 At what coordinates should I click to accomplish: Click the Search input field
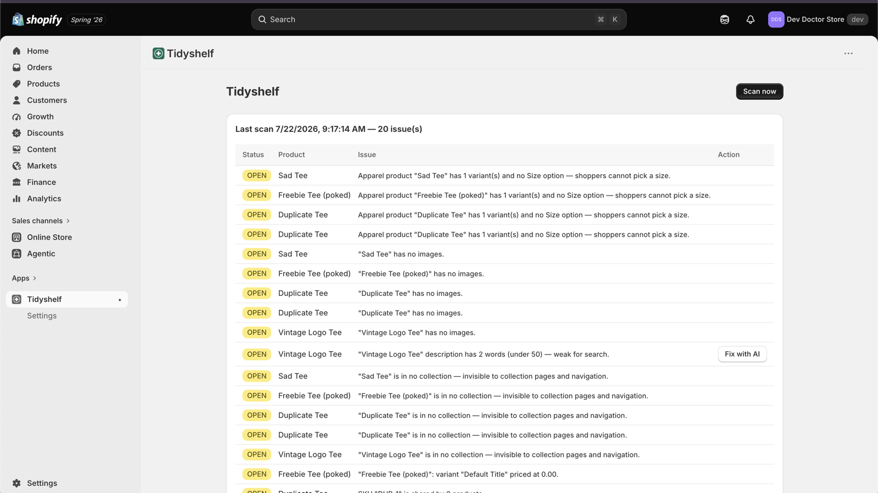pos(439,20)
